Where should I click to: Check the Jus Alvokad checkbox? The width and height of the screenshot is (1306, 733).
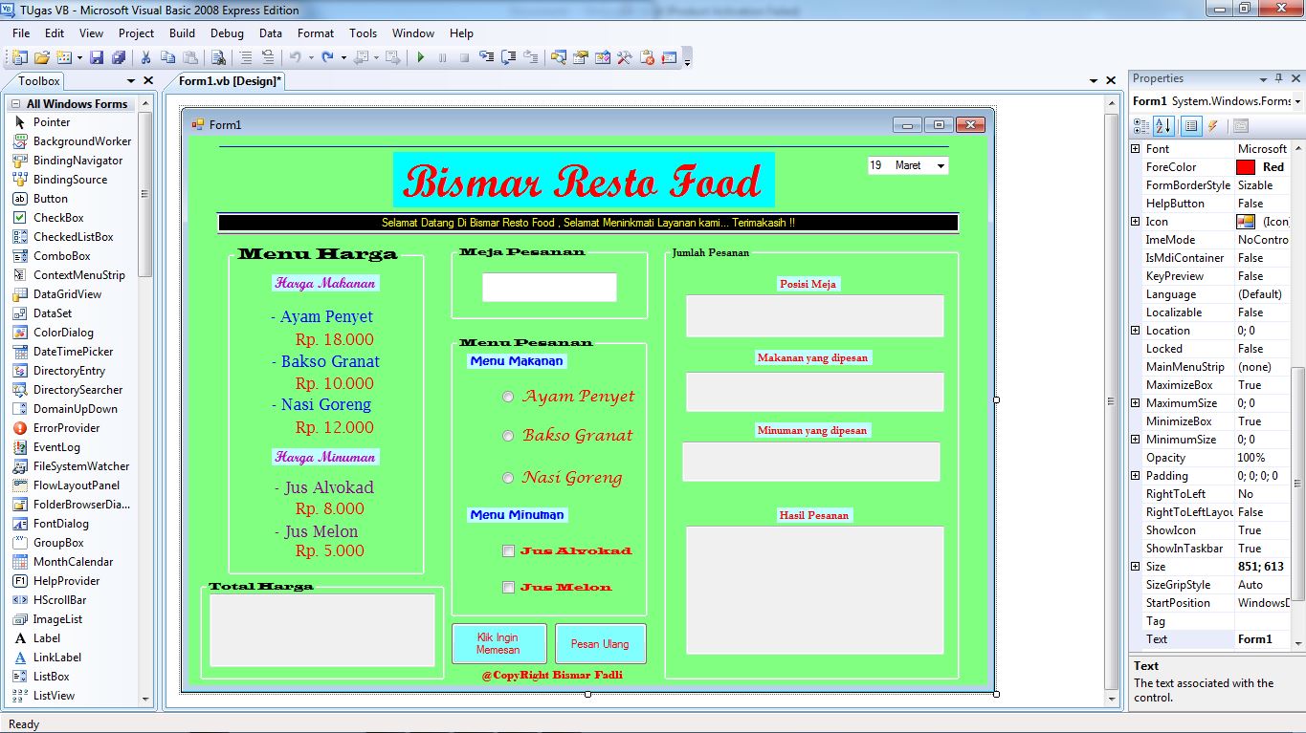(508, 550)
